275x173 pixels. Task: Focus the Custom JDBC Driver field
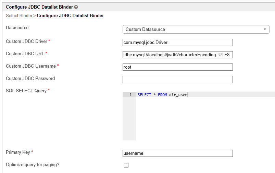point(177,42)
